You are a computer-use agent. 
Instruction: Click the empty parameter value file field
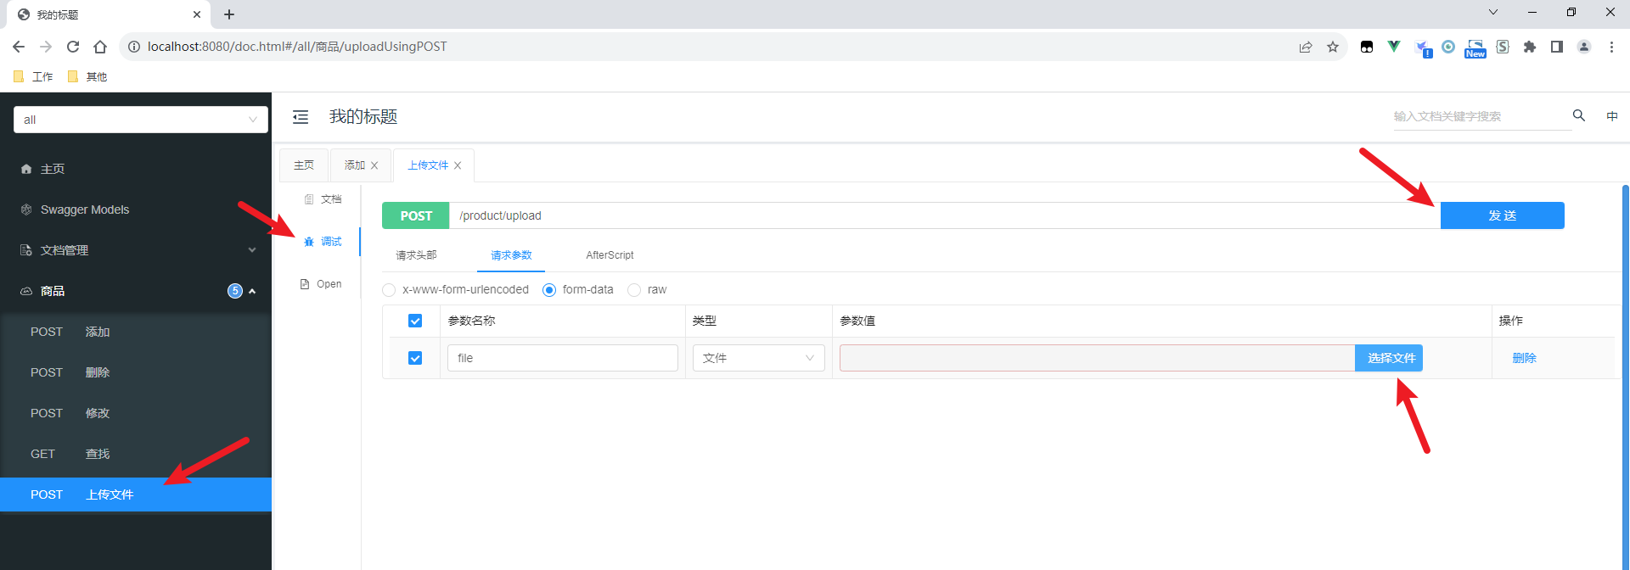coord(1097,358)
